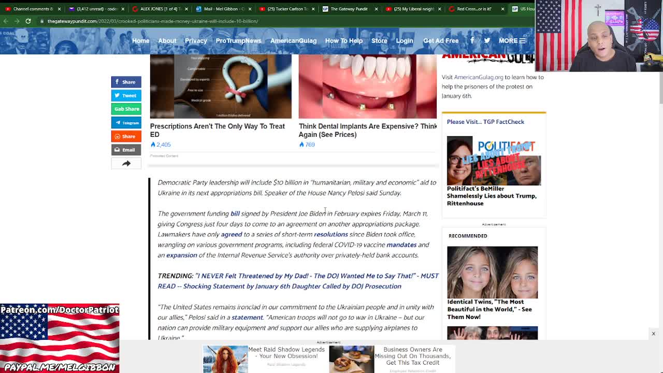Open the 'Think Dental Implants Are Expensive?' ad
This screenshot has height=373, width=663.
coord(368,130)
